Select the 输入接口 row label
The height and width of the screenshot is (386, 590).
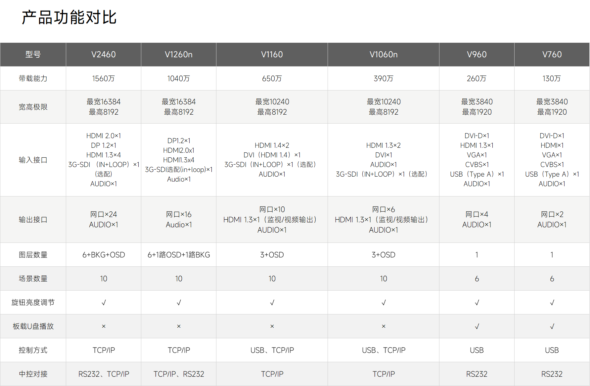[33, 160]
